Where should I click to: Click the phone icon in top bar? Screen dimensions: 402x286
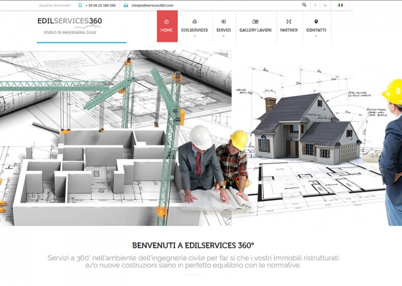(80, 5)
